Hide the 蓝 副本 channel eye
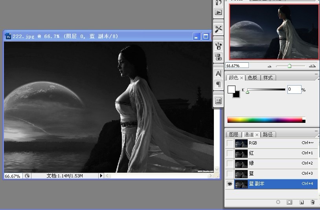Image resolution: width=320 pixels, height=210 pixels. coord(230,184)
